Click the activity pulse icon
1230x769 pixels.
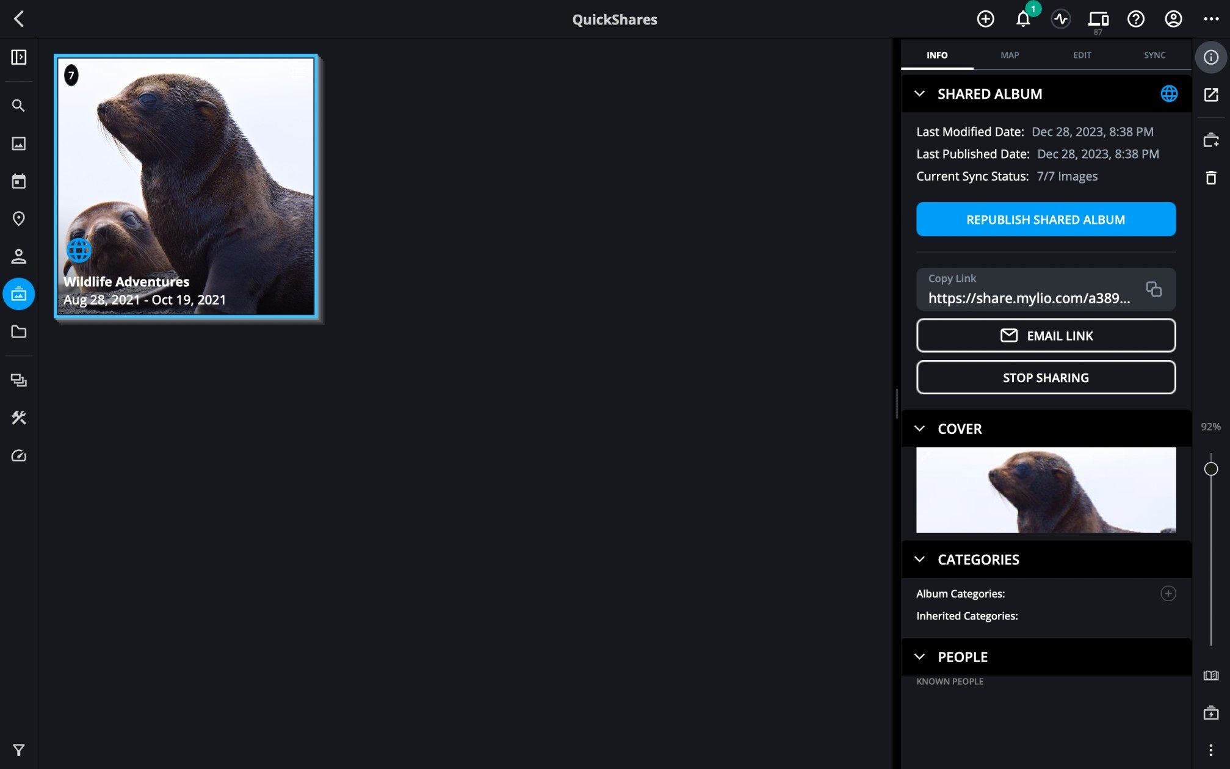[x=1061, y=19]
